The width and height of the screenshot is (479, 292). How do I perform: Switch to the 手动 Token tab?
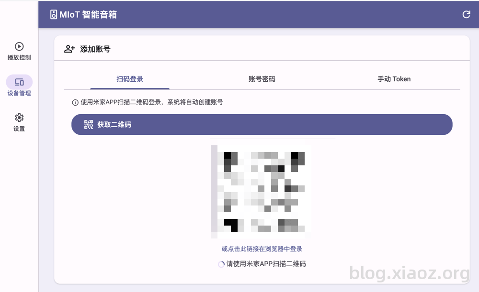tap(394, 79)
